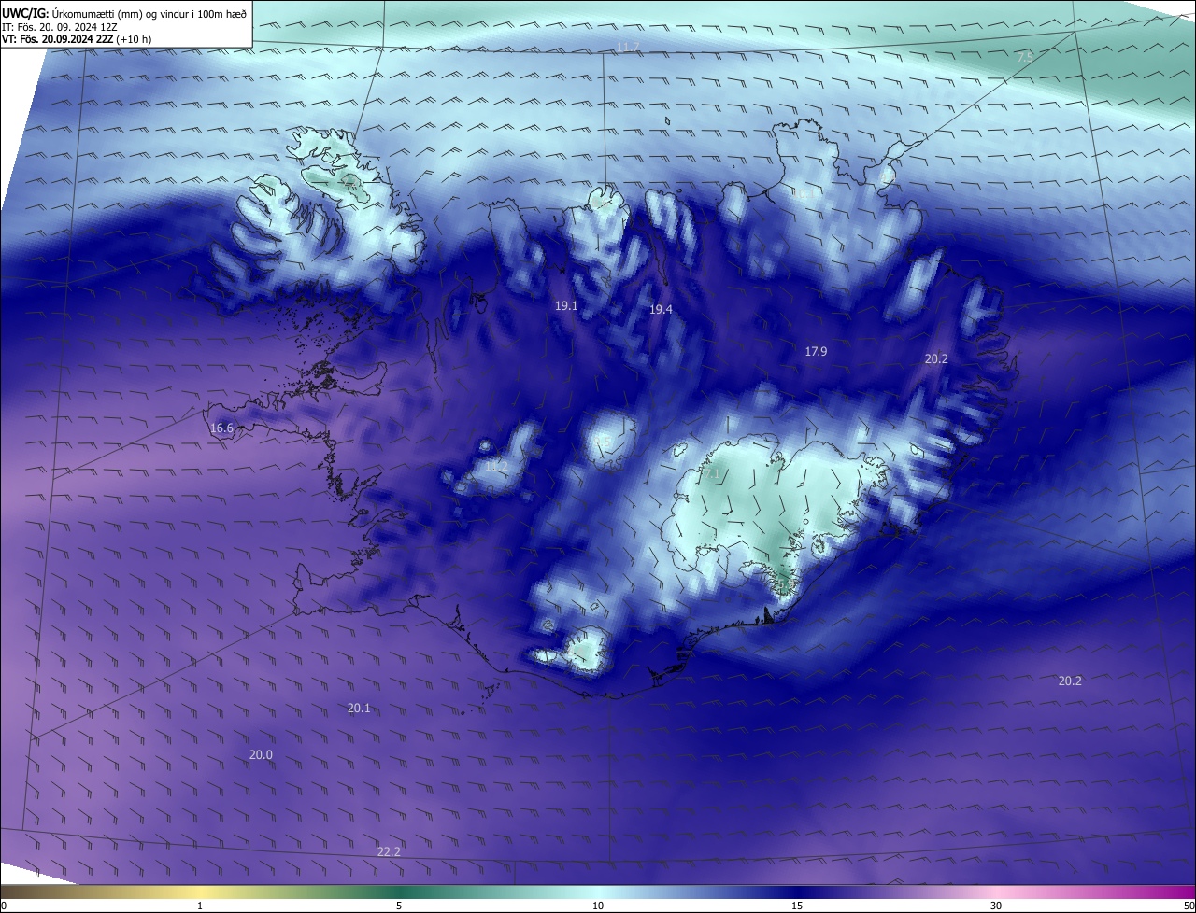Screen dimensions: 1196x913
Task: Click the 19.4 value label on the map
Action: 661,309
